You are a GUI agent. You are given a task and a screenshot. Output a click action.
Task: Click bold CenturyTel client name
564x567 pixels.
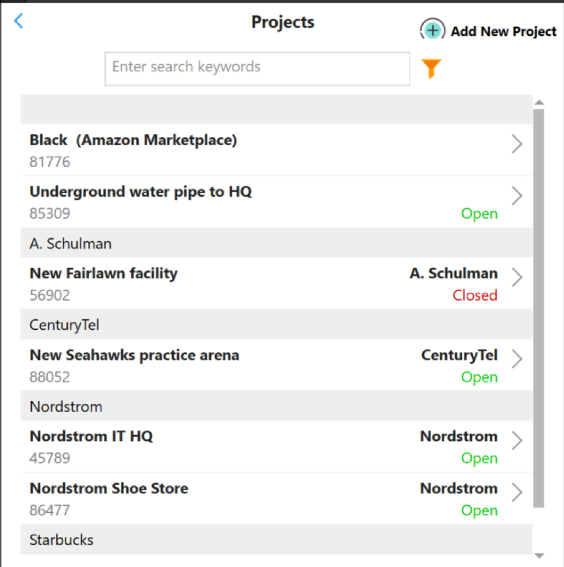coord(459,355)
